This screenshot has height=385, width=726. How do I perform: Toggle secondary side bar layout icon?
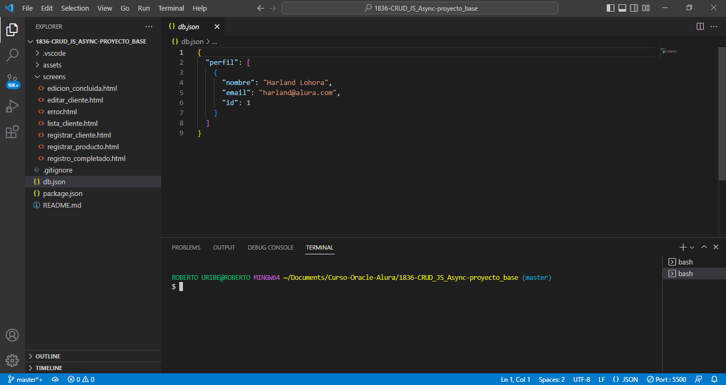(634, 8)
